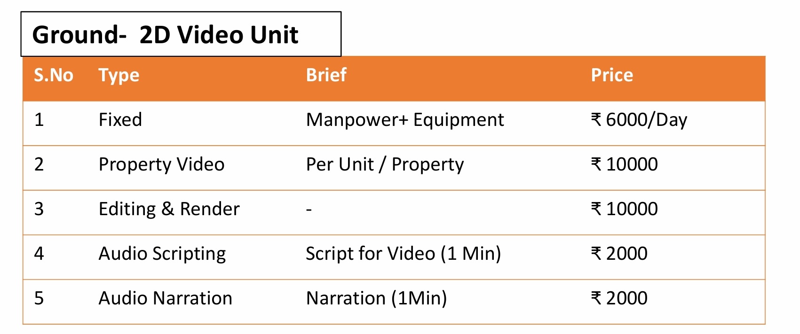Select the 'Audio Narration' type cell
Viewport: 800px width, 334px height.
pos(165,298)
